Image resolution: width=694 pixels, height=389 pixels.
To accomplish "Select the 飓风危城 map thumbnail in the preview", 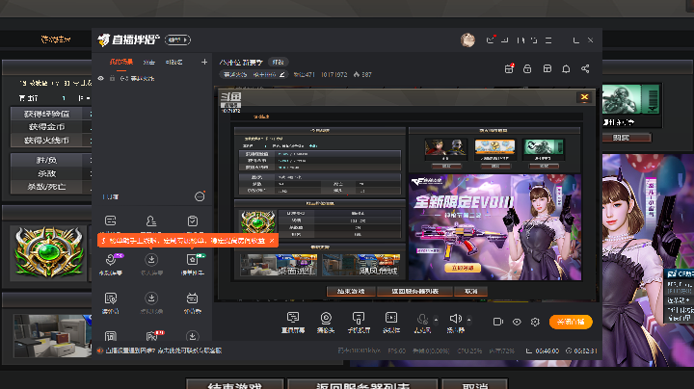I will pyautogui.click(x=360, y=265).
